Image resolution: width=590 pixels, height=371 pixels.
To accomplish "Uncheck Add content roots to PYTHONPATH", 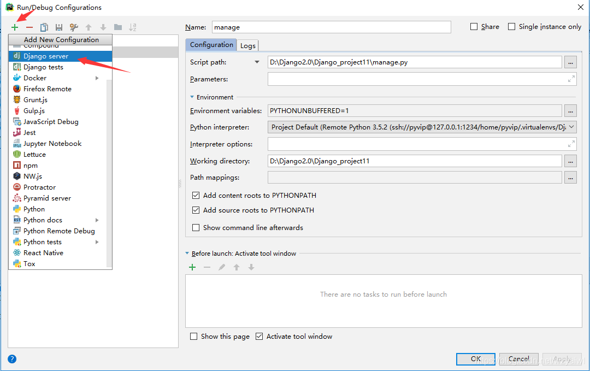I will 196,195.
